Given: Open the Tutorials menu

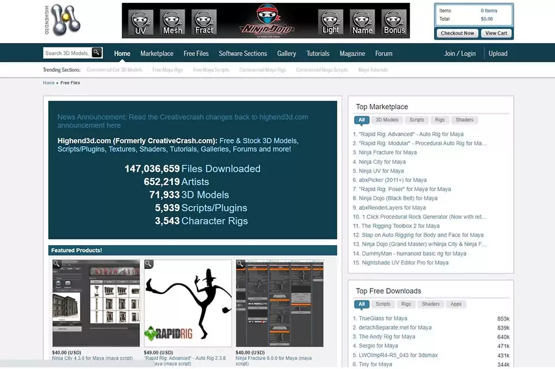Looking at the screenshot, I should (x=318, y=53).
